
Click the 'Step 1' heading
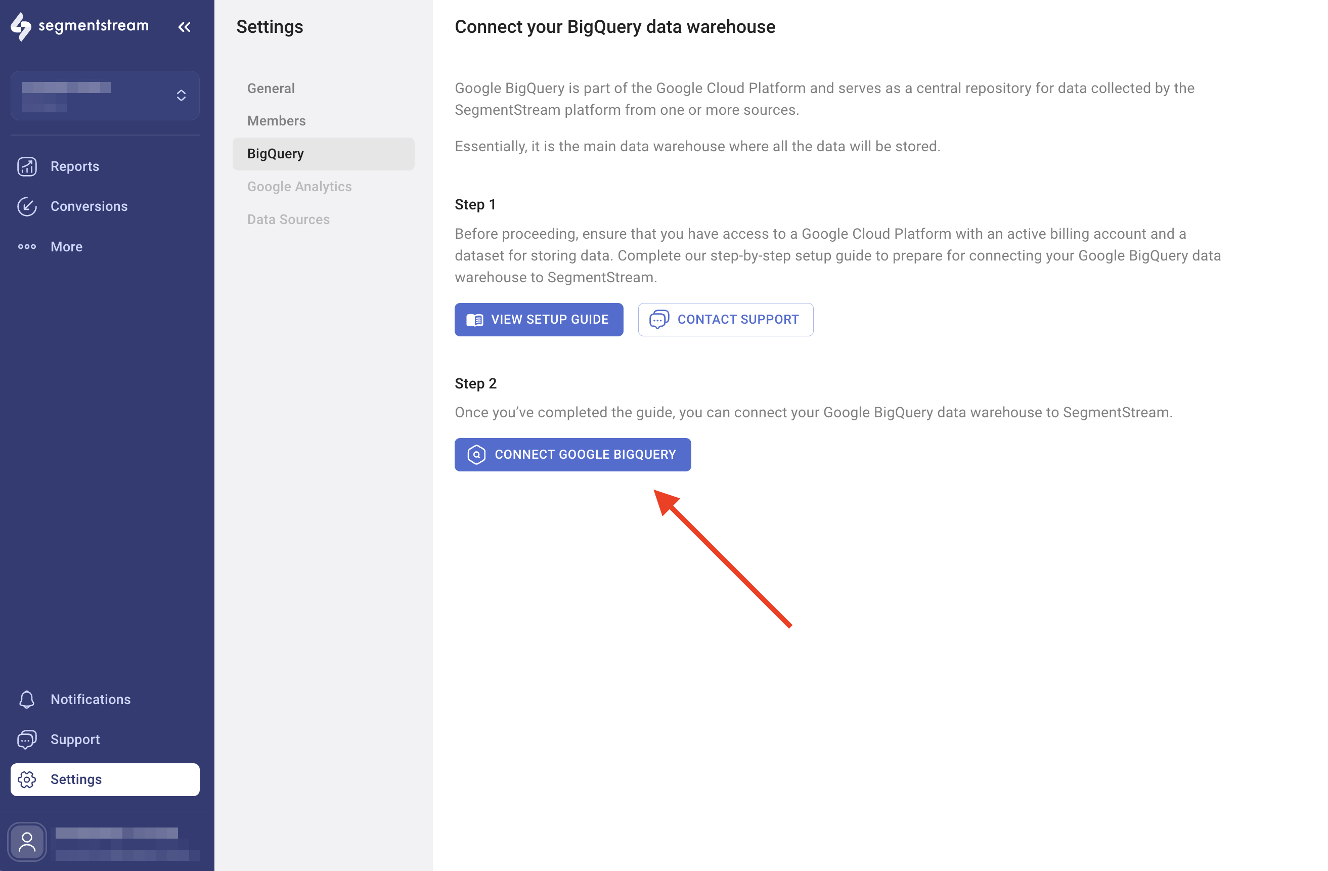[475, 205]
